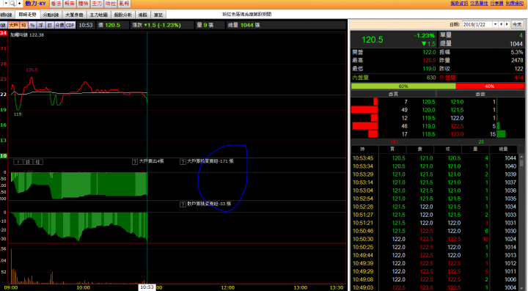Screen dimensions: 528x291
Task: Click the large 120.5 current price quote
Action: [372, 40]
